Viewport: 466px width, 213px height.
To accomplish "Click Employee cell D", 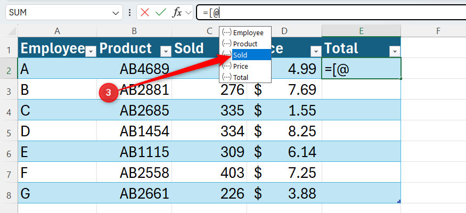I will [x=58, y=131].
